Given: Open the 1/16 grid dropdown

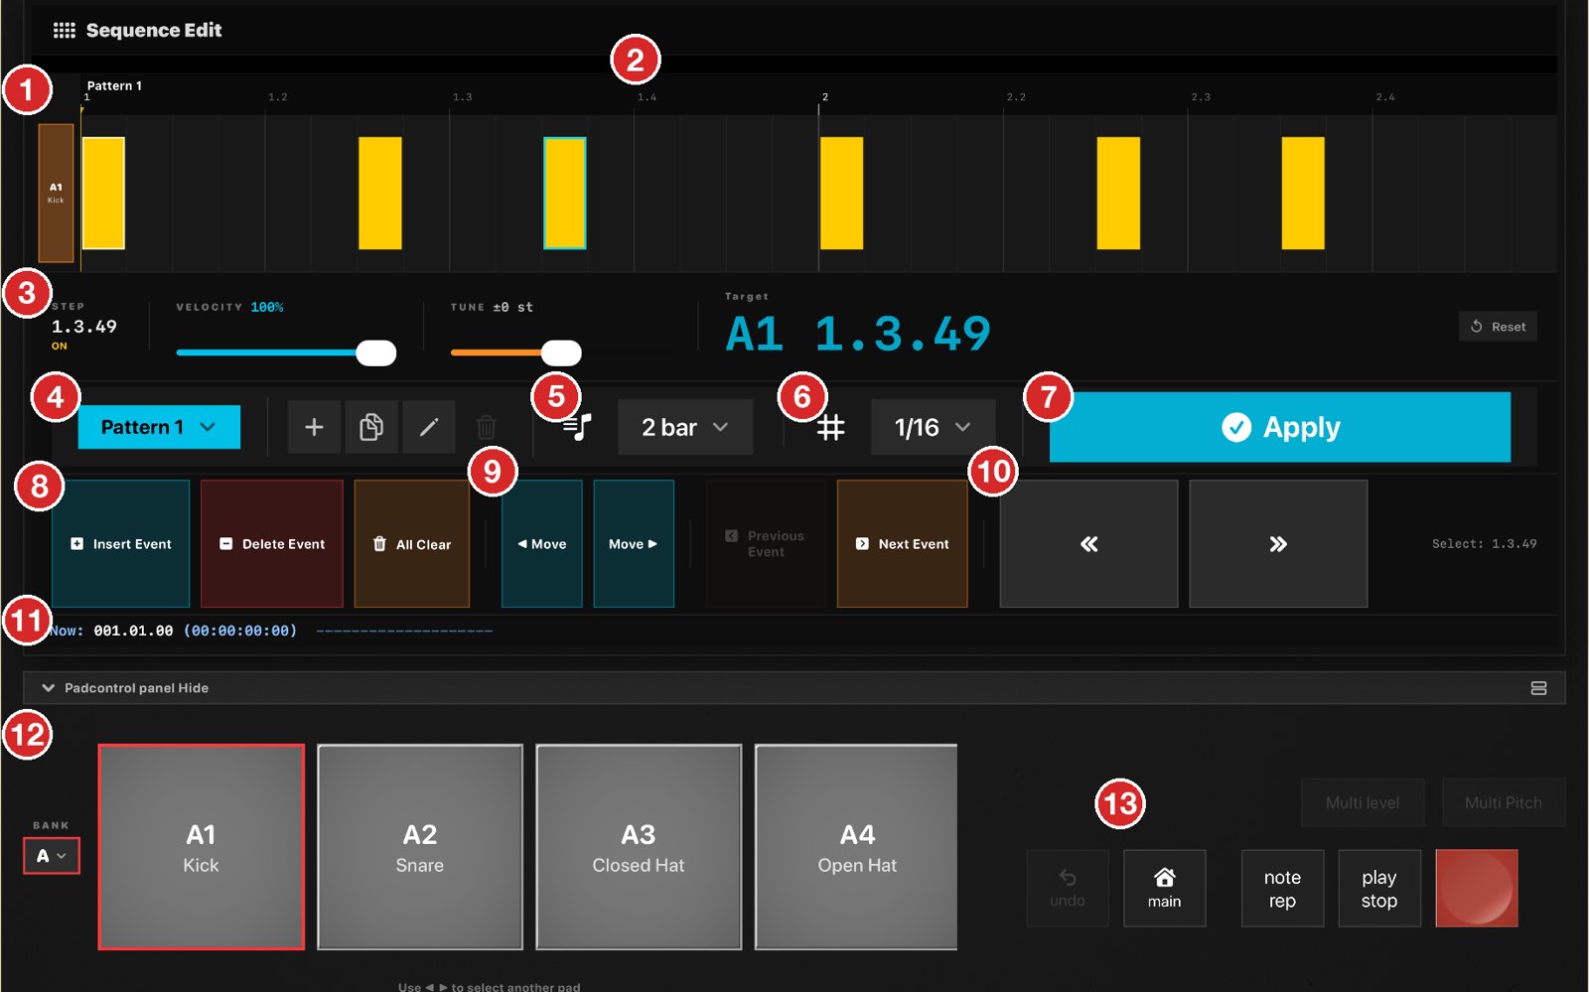Looking at the screenshot, I should 933,427.
